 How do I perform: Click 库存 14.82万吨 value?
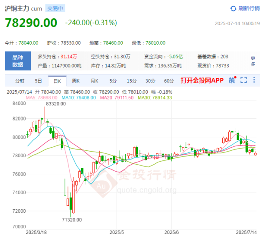pyautogui.click(x=115, y=66)
